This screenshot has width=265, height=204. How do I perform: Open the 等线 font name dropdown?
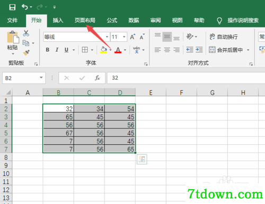click(107, 37)
